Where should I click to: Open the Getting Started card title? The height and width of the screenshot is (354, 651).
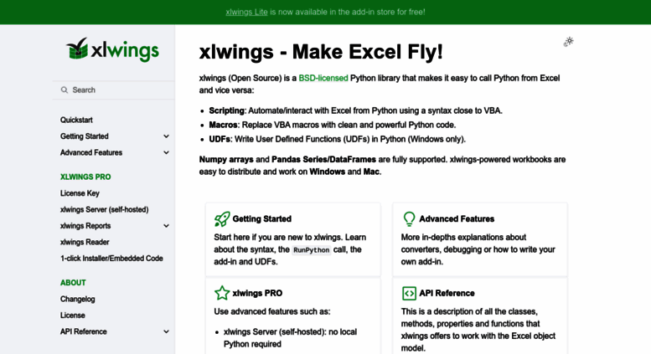click(262, 219)
